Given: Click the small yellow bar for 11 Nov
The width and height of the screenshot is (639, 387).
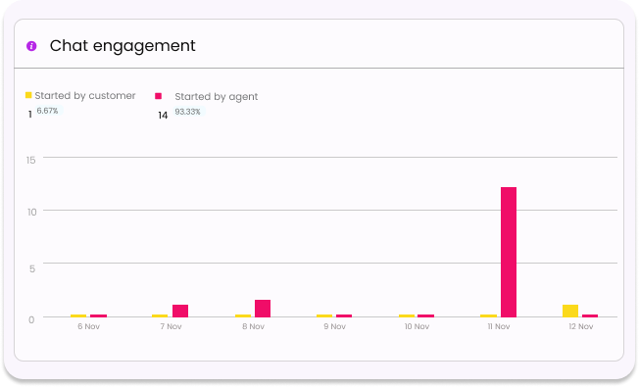Looking at the screenshot, I should [489, 315].
